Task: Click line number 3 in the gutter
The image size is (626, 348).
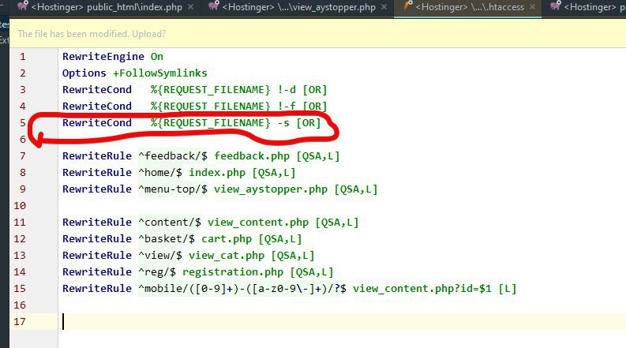Action: [23, 90]
